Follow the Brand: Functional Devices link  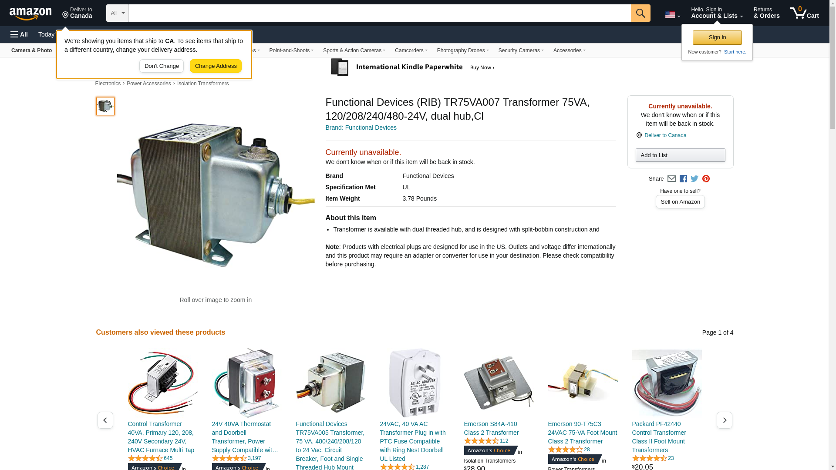click(361, 128)
